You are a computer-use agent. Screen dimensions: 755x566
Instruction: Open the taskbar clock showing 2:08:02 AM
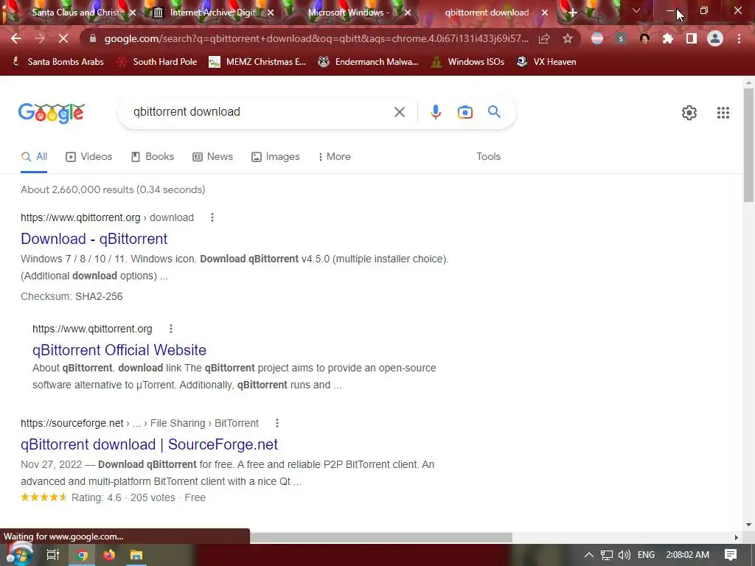[x=688, y=555]
